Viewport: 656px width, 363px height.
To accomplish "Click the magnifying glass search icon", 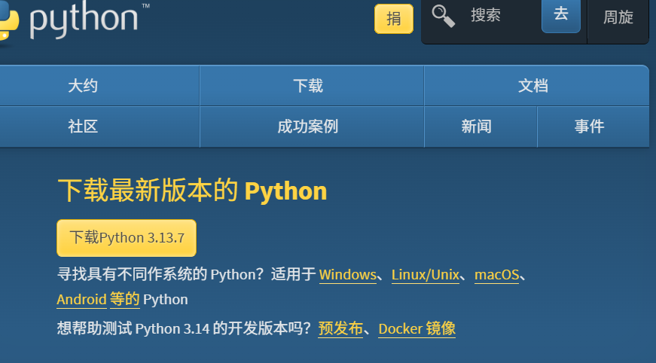I will 444,16.
